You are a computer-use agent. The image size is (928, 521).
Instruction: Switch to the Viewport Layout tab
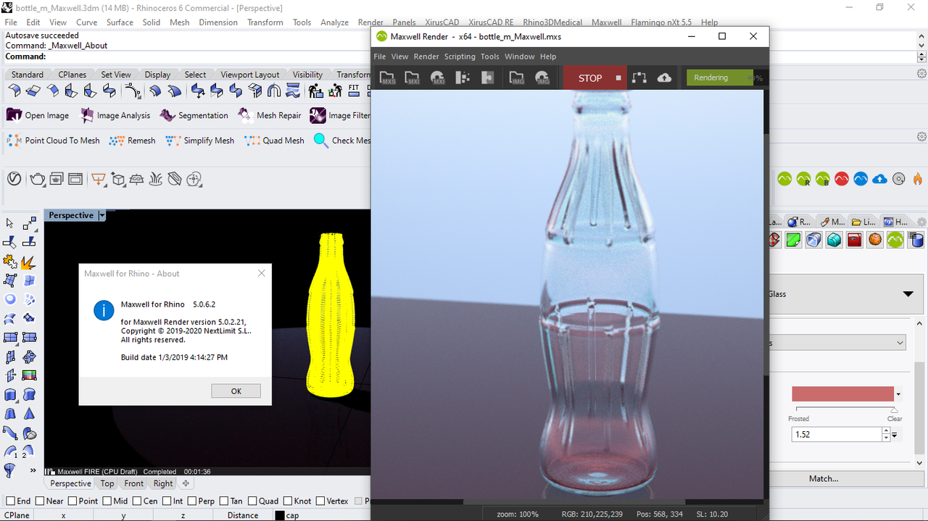249,74
